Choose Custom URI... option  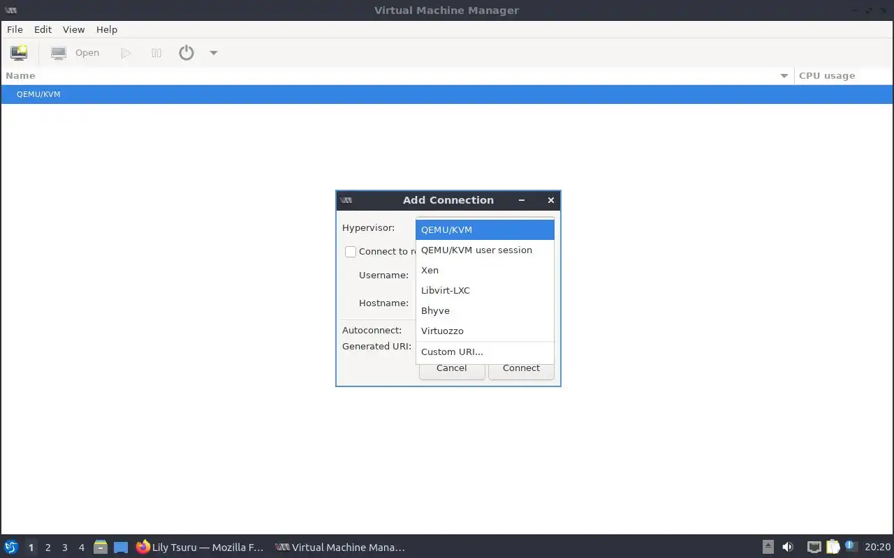click(485, 352)
